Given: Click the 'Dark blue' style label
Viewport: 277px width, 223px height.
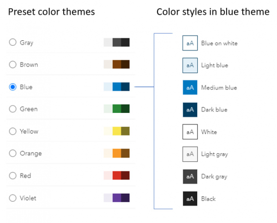Looking at the screenshot, I should (x=214, y=110).
